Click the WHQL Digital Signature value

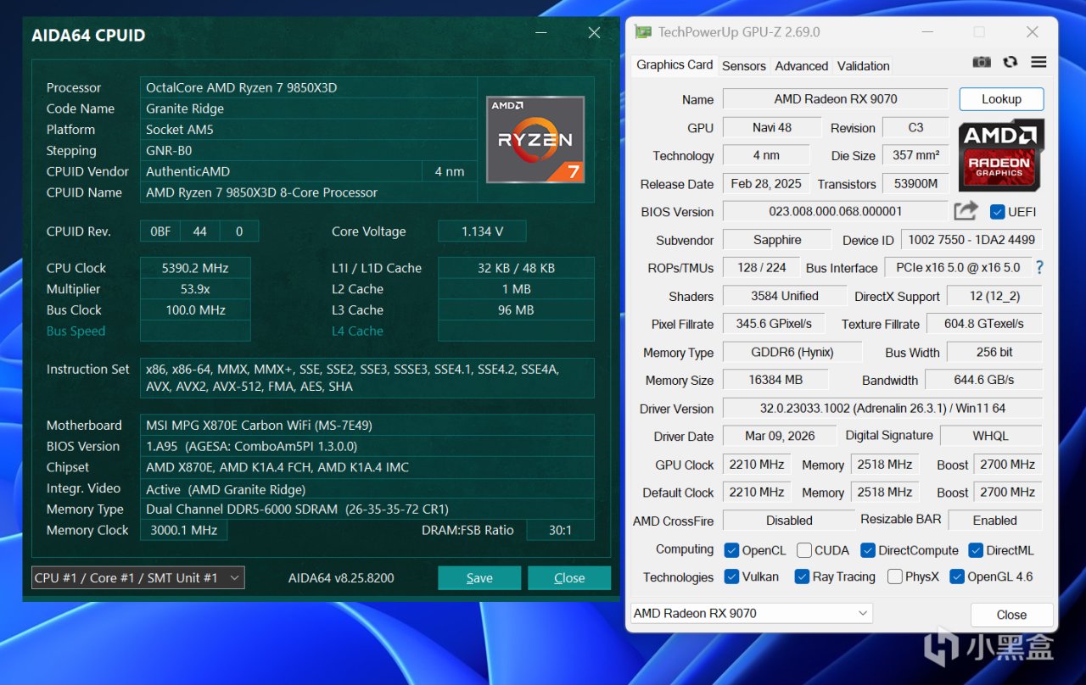click(x=990, y=436)
